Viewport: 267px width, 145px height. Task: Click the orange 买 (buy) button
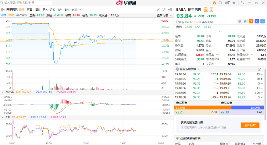pos(250,21)
